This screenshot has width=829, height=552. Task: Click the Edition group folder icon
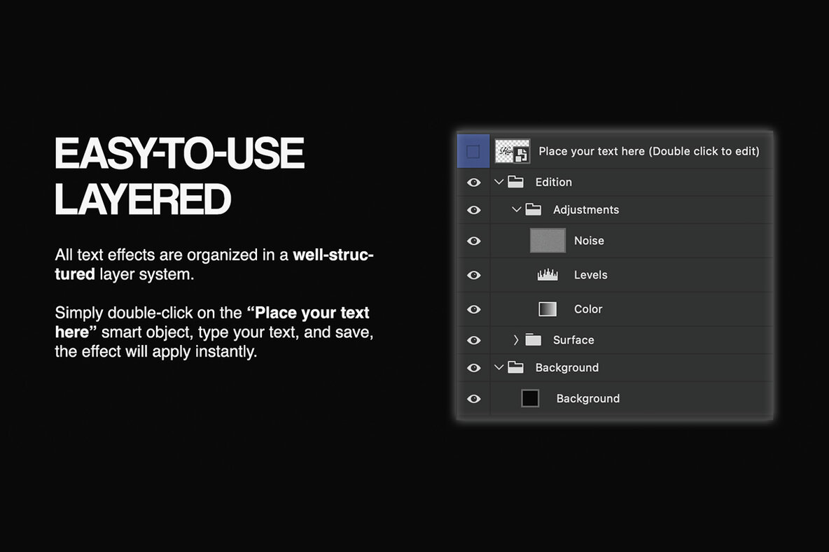pos(516,182)
